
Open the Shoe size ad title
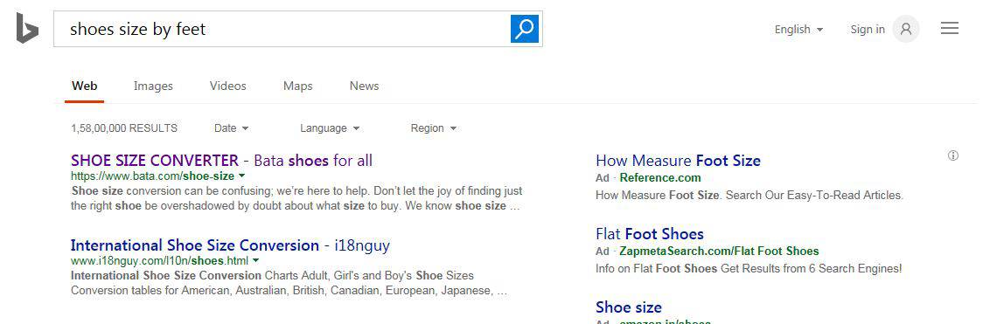point(629,307)
